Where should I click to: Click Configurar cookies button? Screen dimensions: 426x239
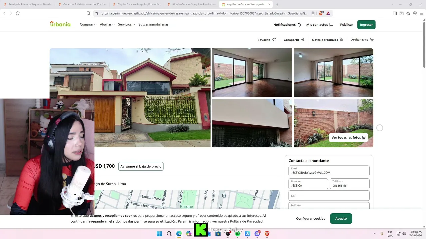pyautogui.click(x=311, y=219)
